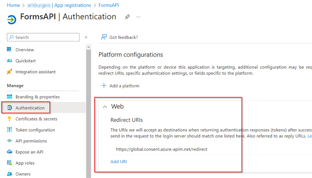The image size is (312, 178).
Task: Click the Redirect URIs heading
Action: pos(127,120)
